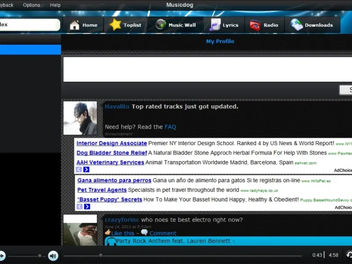
Task: Previous ads arrow under AAH Veterinary Services
Action: click(x=79, y=169)
